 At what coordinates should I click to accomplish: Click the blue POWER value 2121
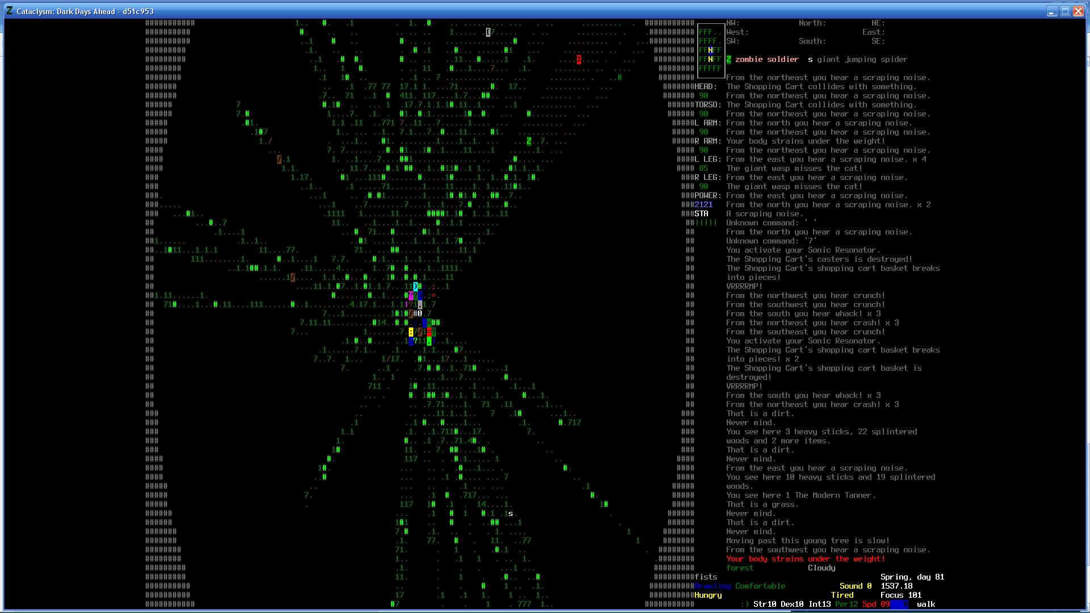(x=703, y=205)
